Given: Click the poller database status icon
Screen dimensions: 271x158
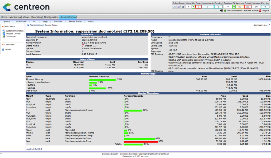Looking at the screenshot, I should pyautogui.click(x=183, y=7).
